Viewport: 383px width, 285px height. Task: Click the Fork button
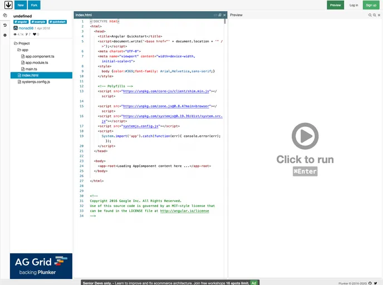click(x=33, y=5)
